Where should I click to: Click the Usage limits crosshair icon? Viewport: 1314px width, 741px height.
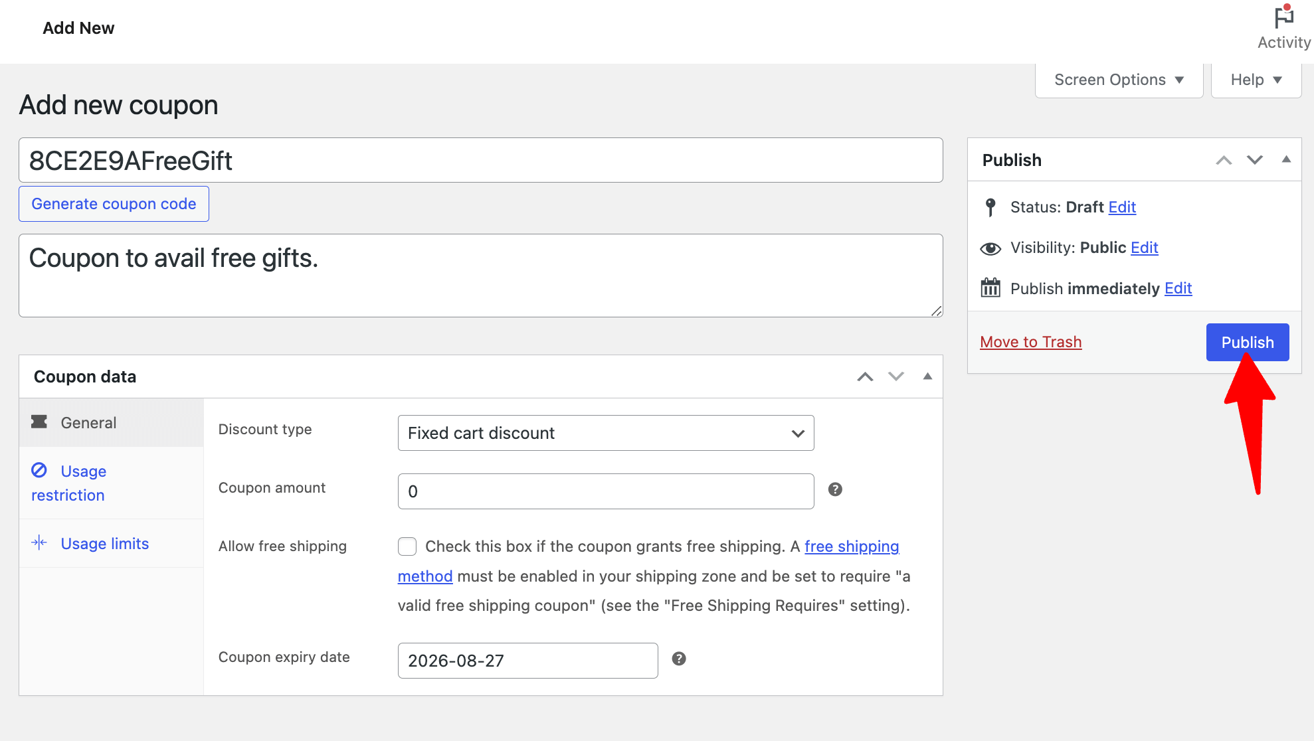point(39,542)
